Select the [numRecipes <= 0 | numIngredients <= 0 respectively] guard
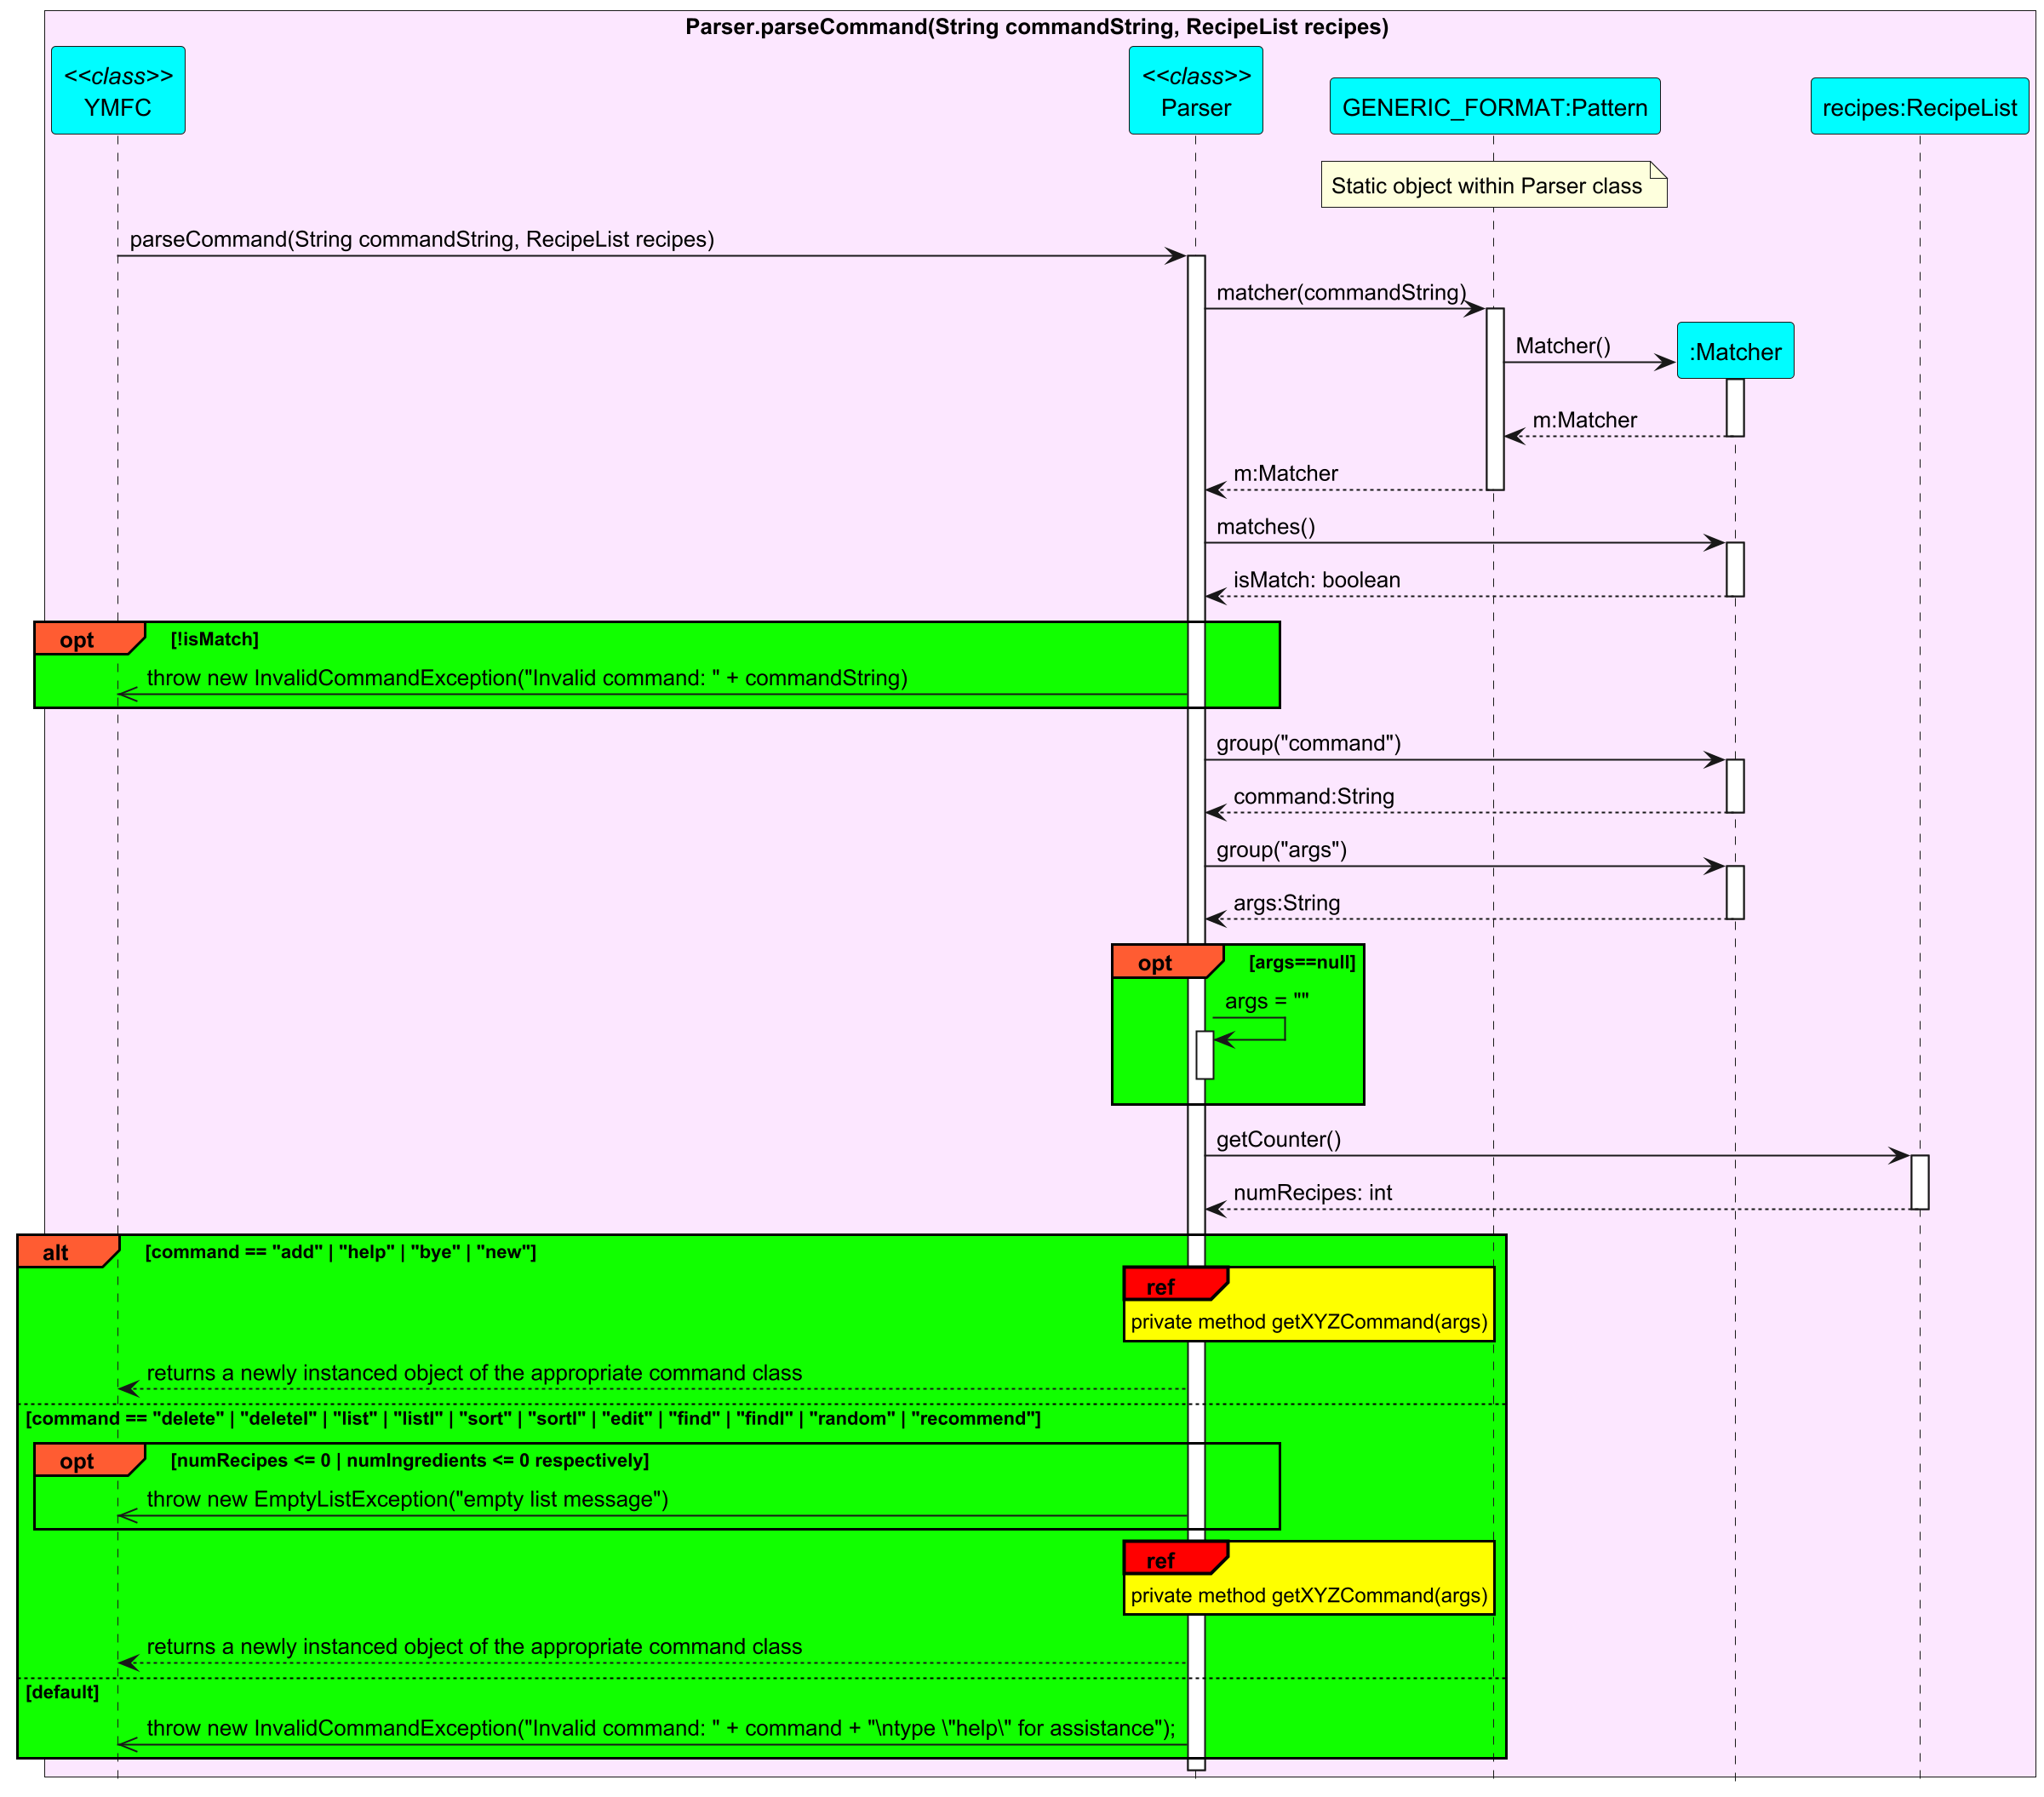The image size is (2044, 1797). [409, 1460]
